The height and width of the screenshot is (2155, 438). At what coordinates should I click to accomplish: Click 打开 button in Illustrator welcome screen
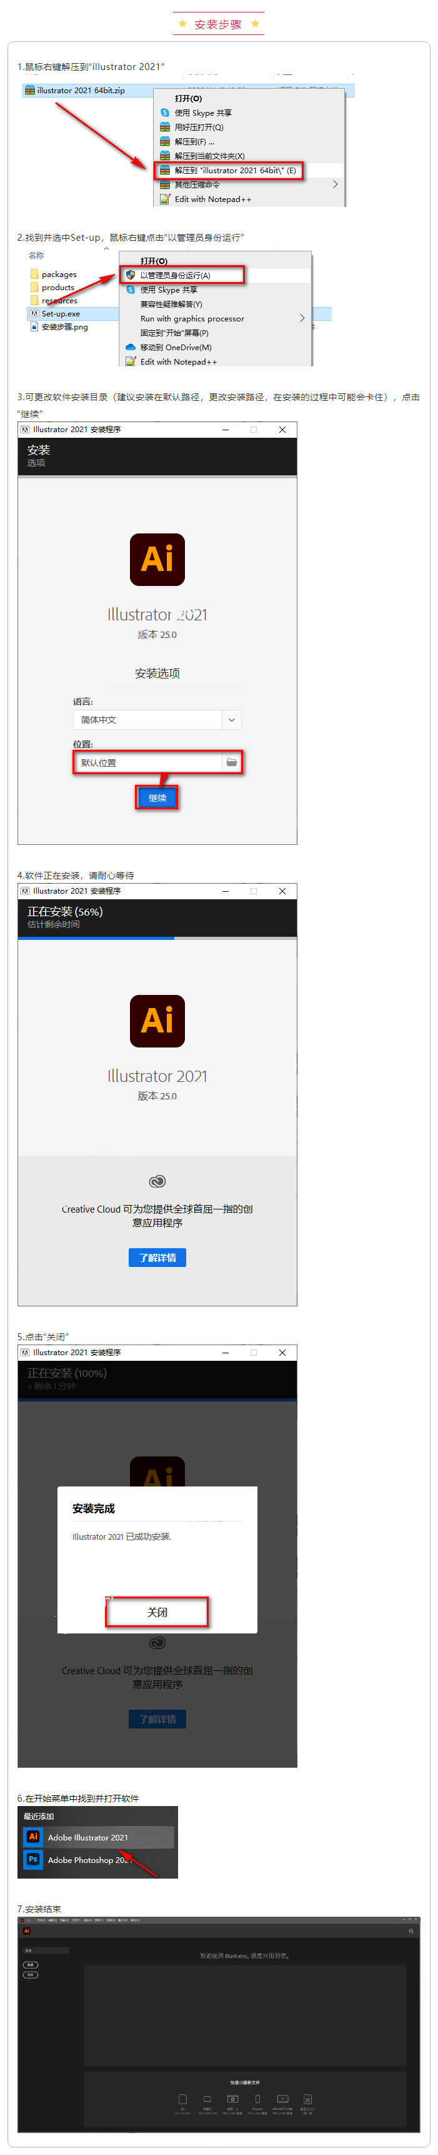tap(30, 1974)
